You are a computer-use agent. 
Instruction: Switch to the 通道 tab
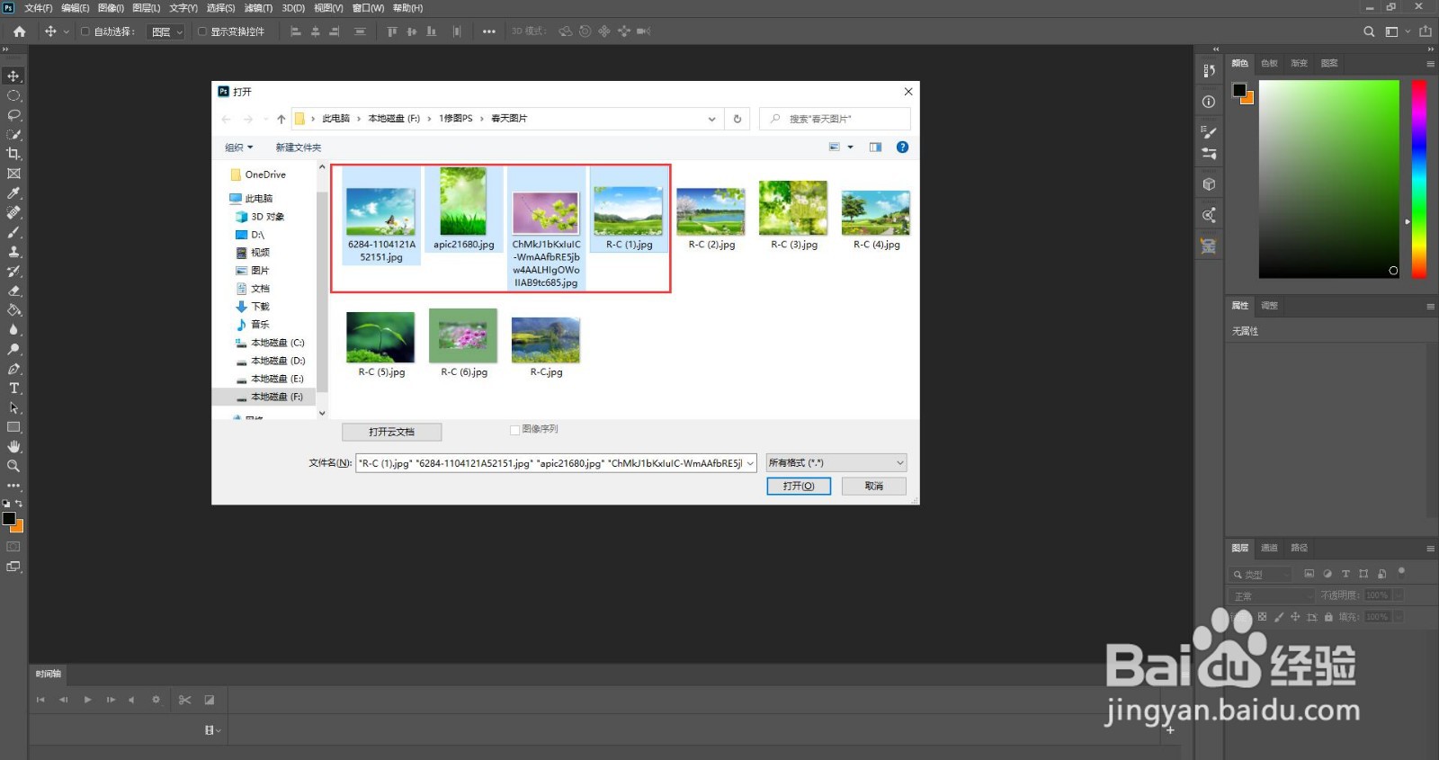[x=1269, y=548]
